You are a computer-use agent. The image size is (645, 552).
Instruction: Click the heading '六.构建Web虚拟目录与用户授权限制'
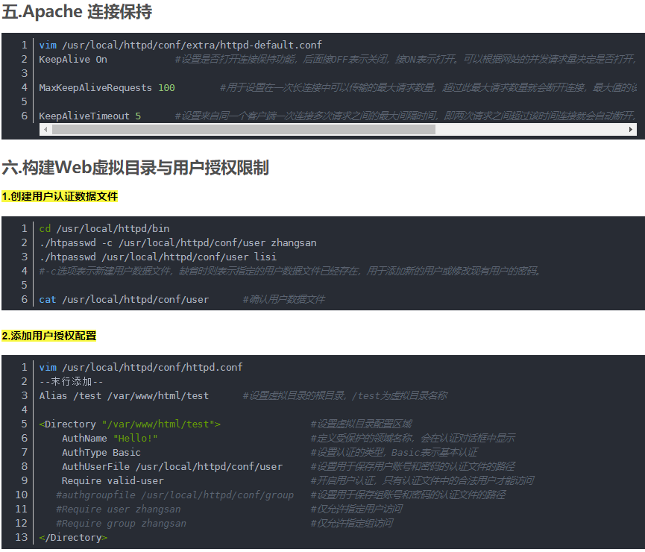point(135,168)
